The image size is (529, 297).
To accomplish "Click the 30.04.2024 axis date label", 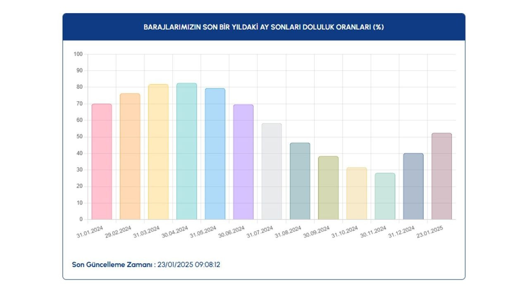I will click(175, 232).
